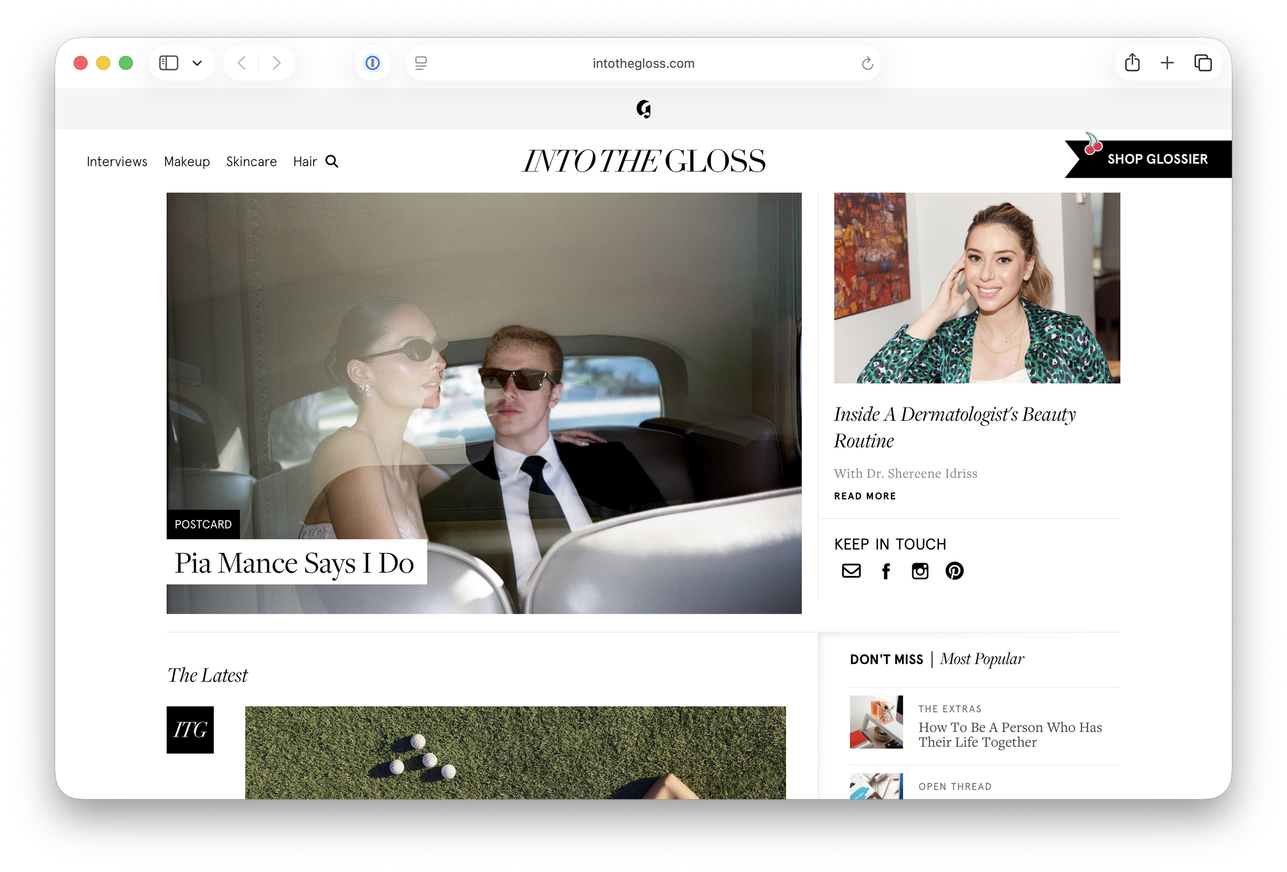Click the Instagram icon under Keep In Touch
Viewport: 1287px width, 872px height.
(x=920, y=571)
